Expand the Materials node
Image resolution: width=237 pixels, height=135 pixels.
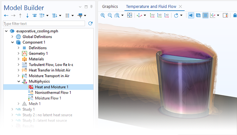[x=18, y=59]
